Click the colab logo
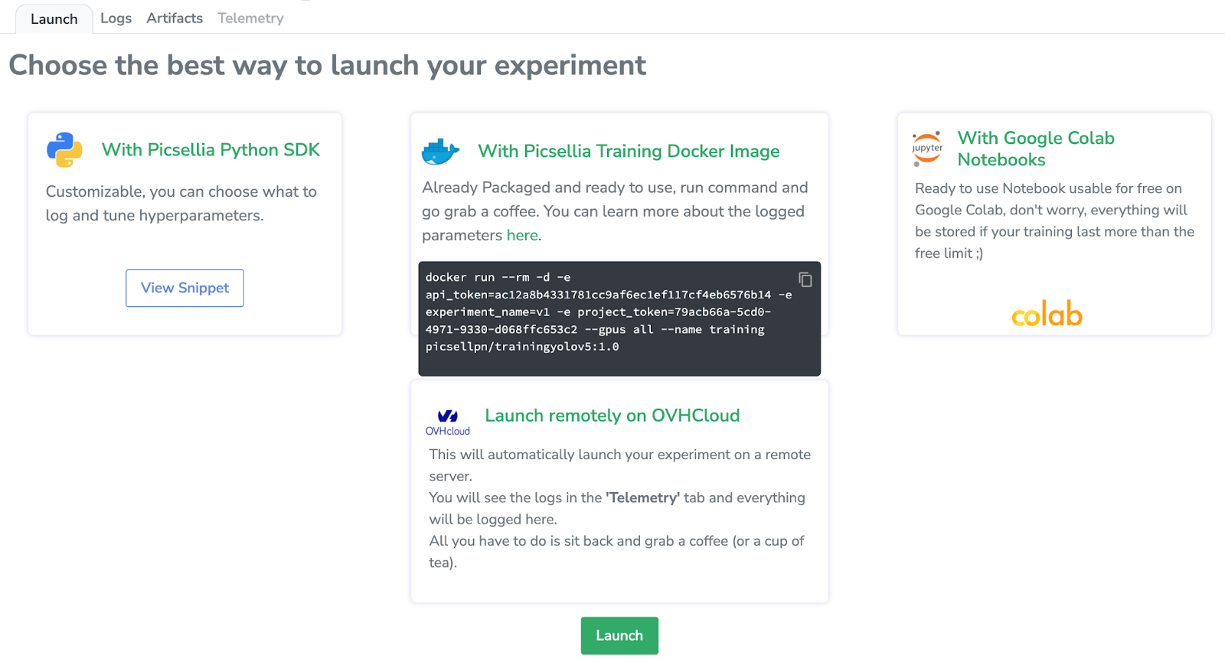This screenshot has height=659, width=1225. [x=1047, y=313]
